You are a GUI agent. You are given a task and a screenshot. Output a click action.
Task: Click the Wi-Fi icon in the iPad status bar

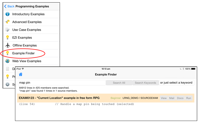coord(23,69)
